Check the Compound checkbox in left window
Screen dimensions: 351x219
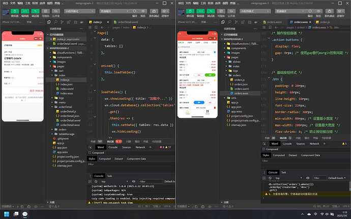(90, 153)
